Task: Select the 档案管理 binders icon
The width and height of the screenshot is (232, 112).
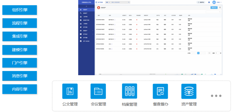Action: [129, 91]
